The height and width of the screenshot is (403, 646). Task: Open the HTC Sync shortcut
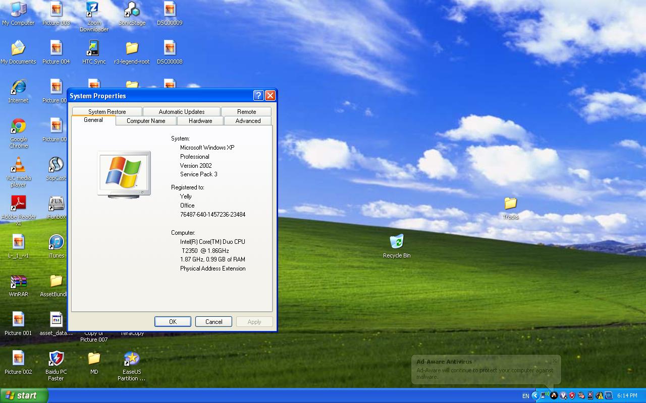94,52
